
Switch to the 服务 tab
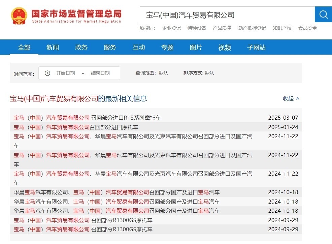(x=110, y=47)
